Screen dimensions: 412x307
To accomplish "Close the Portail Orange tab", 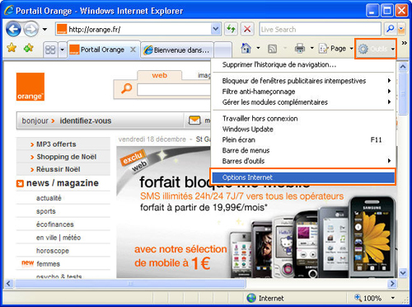I will pos(133,50).
